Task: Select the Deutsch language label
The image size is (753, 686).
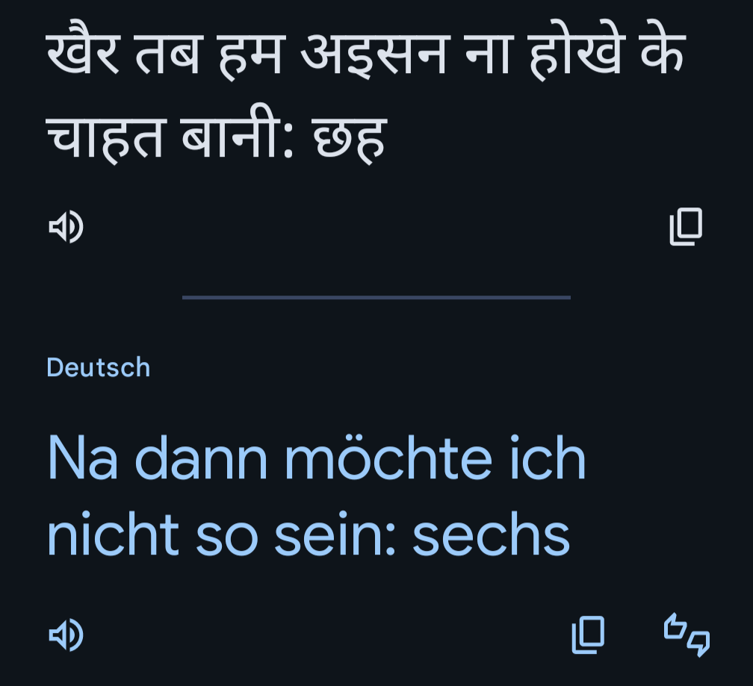Action: coord(99,367)
